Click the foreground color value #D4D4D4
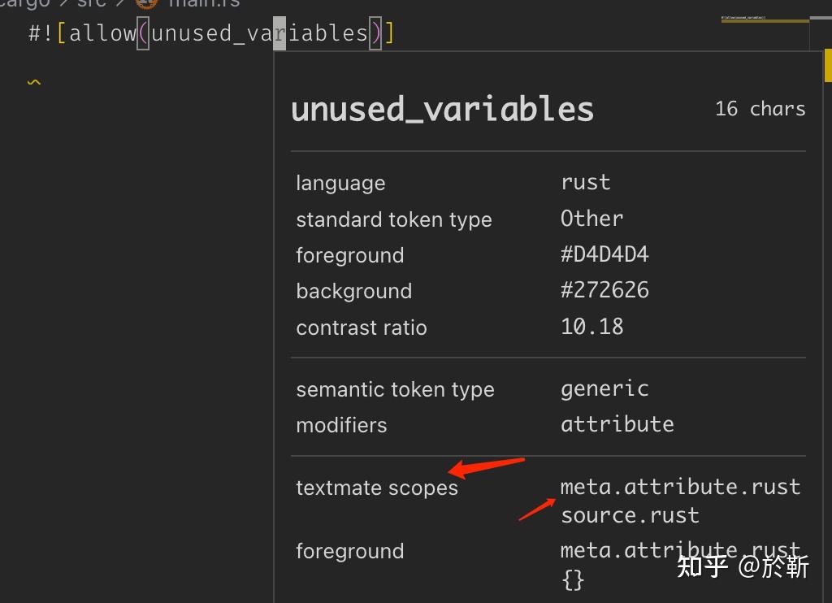The width and height of the screenshot is (832, 603). pyautogui.click(x=605, y=254)
